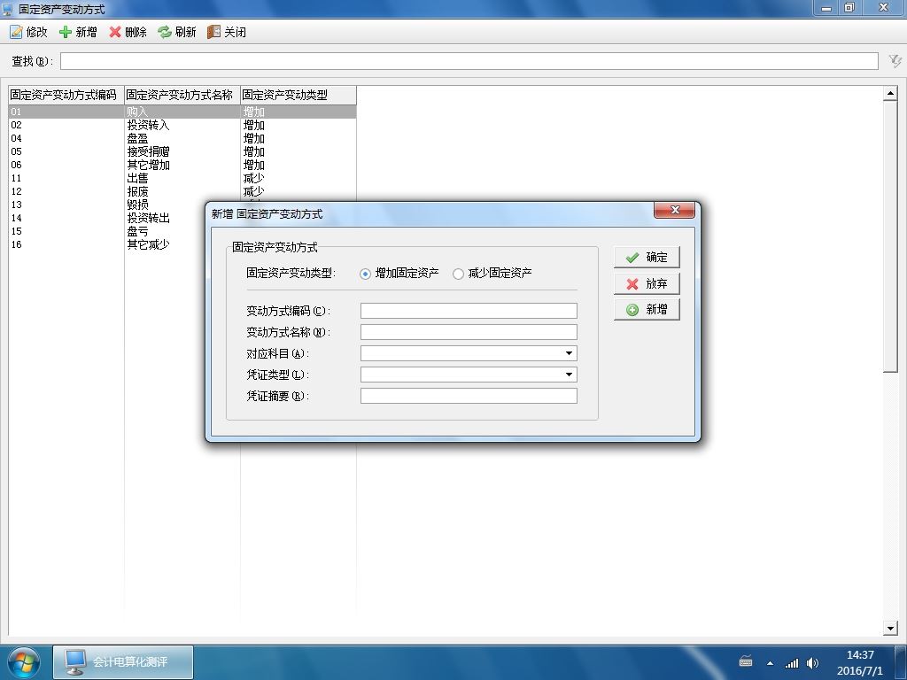Click the network signal tray icon
907x680 pixels.
tap(791, 663)
